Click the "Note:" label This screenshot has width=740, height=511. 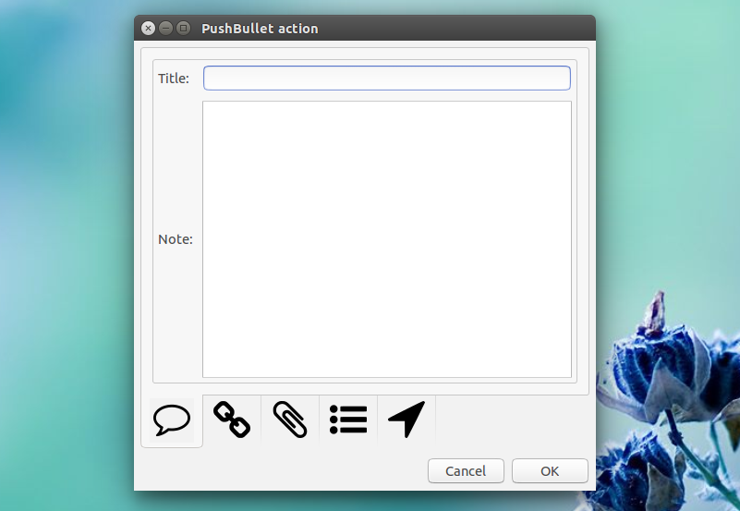[176, 239]
